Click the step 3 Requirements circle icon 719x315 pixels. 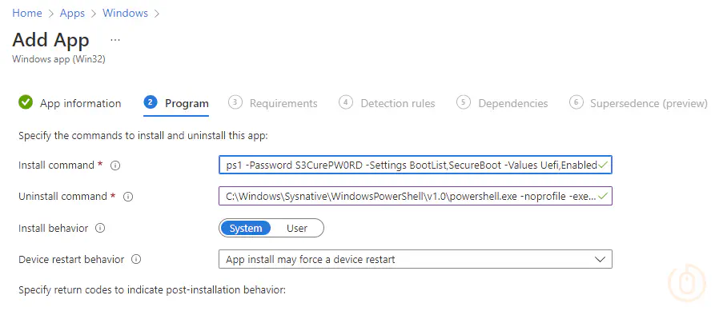(235, 102)
